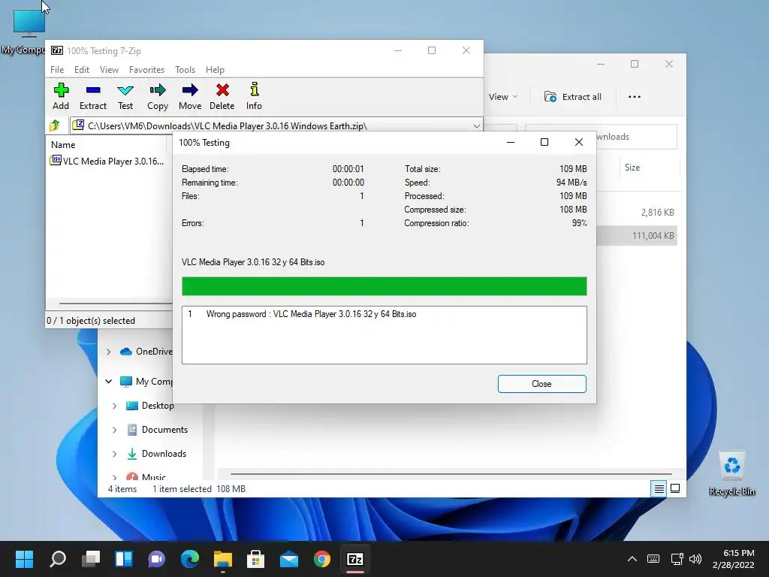Viewport: 769px width, 577px height.
Task: Click the green testing progress bar
Action: (384, 286)
